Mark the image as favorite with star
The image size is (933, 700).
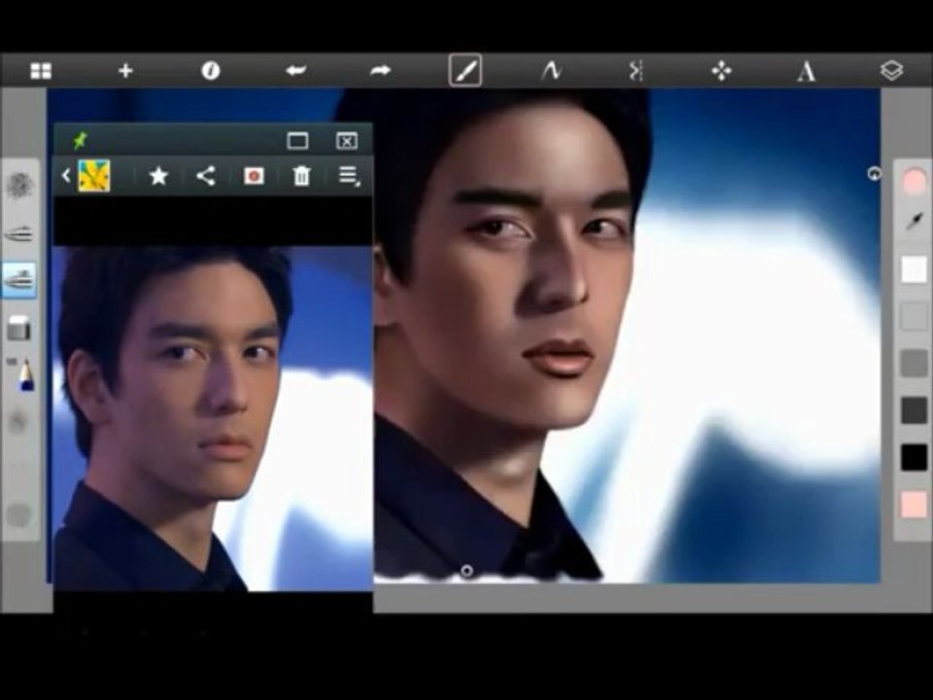point(158,176)
